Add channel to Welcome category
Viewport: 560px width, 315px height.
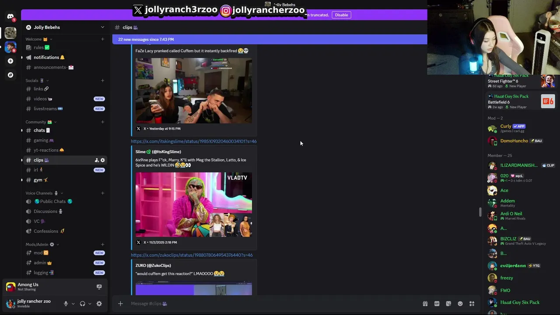pos(103,39)
